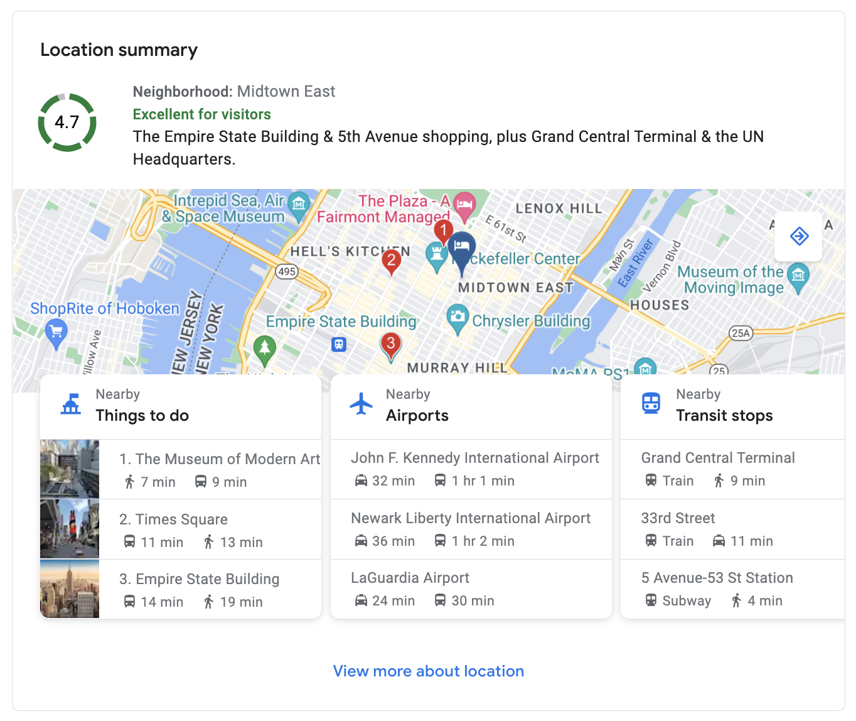Select Newark Liberty International Airport row
The height and width of the screenshot is (721, 856).
click(x=471, y=529)
